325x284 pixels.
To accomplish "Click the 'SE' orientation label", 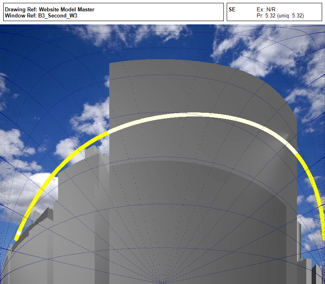I will (x=232, y=9).
